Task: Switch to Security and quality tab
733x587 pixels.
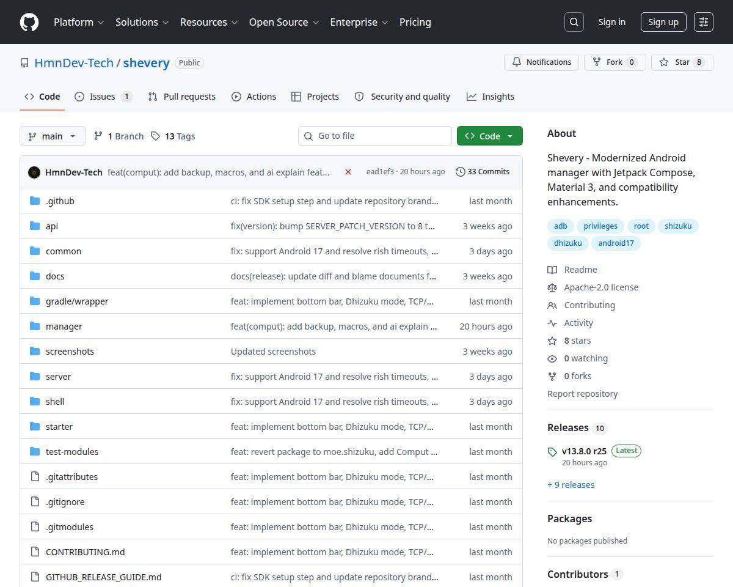Action: tap(403, 97)
